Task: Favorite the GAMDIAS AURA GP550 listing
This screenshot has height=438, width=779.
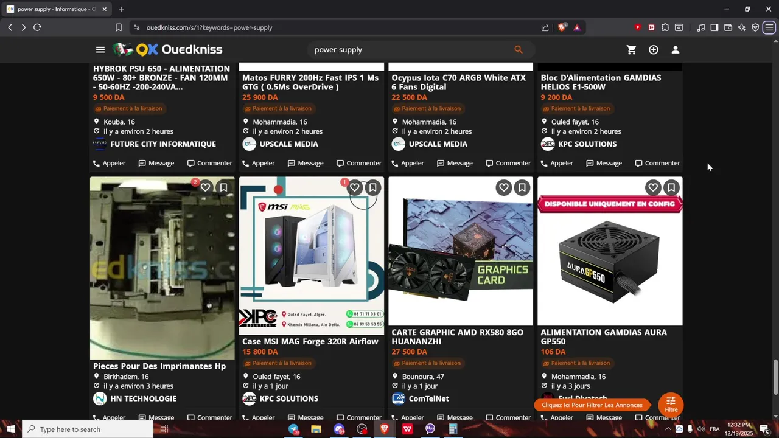Action: tap(653, 187)
